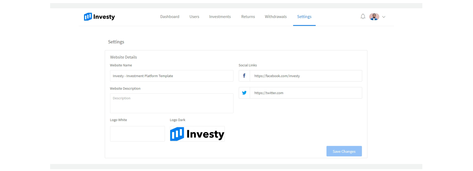
Task: Open the notifications bell
Action: tap(363, 16)
